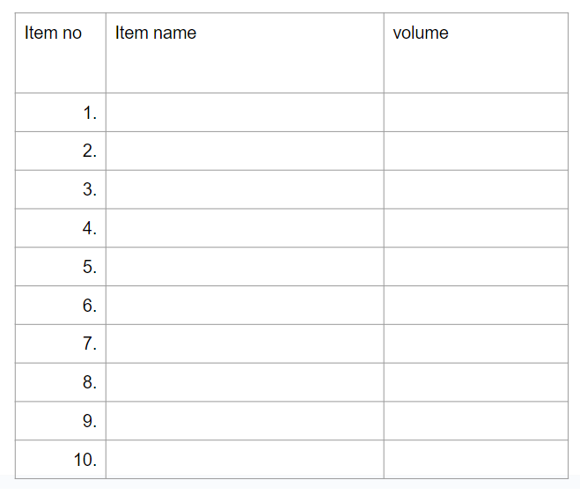Click the volume cell in row 9
Image resolution: width=580 pixels, height=495 pixels.
(x=476, y=421)
